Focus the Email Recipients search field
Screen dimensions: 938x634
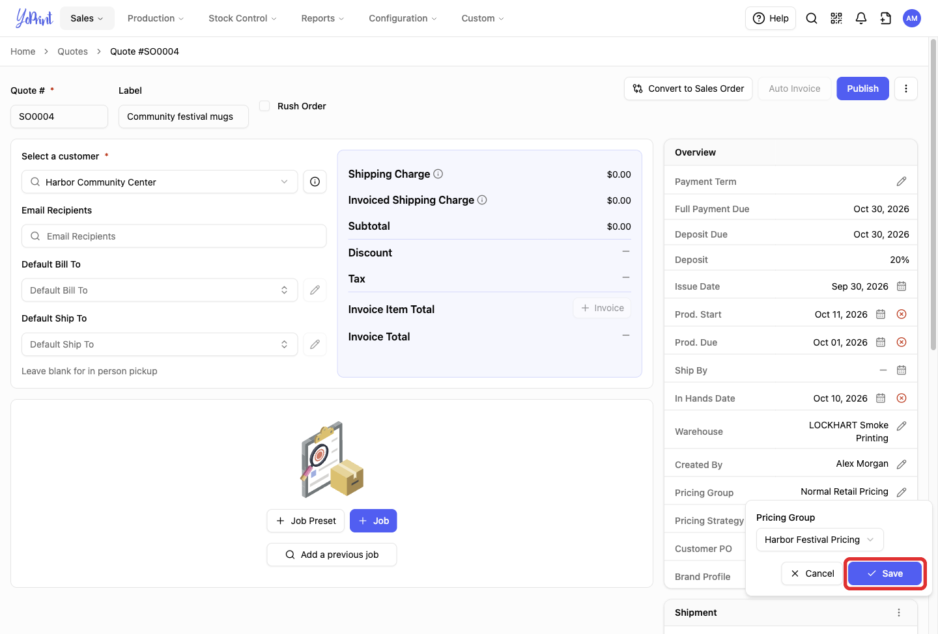(x=174, y=236)
